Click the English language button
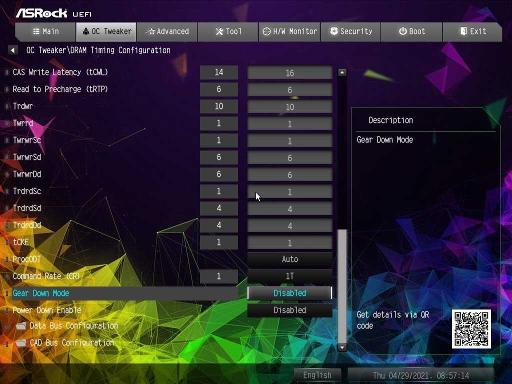 click(317, 375)
